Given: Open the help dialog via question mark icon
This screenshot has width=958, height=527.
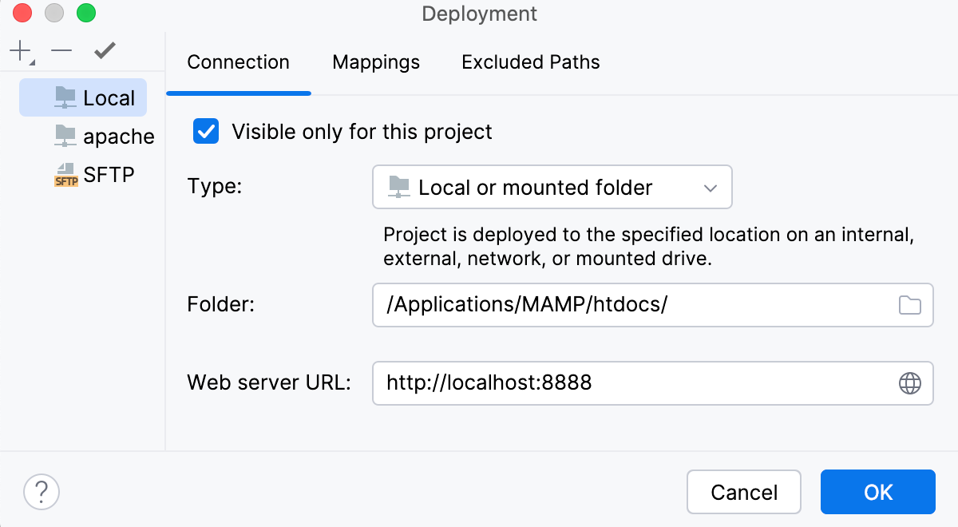Looking at the screenshot, I should [x=41, y=492].
